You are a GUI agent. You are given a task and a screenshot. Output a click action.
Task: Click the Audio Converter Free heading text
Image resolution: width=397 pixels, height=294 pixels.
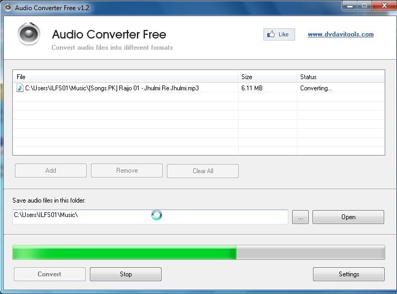(x=109, y=34)
